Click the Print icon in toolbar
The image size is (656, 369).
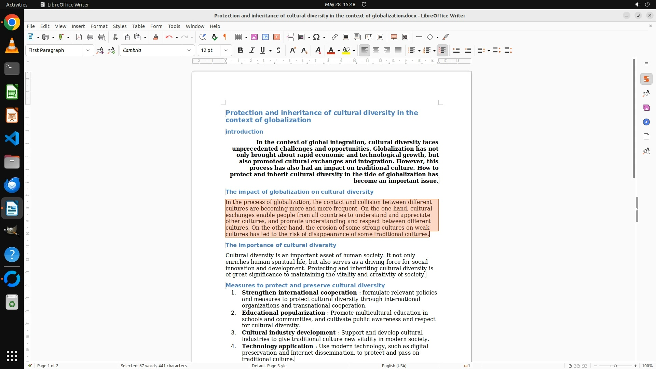pyautogui.click(x=90, y=37)
